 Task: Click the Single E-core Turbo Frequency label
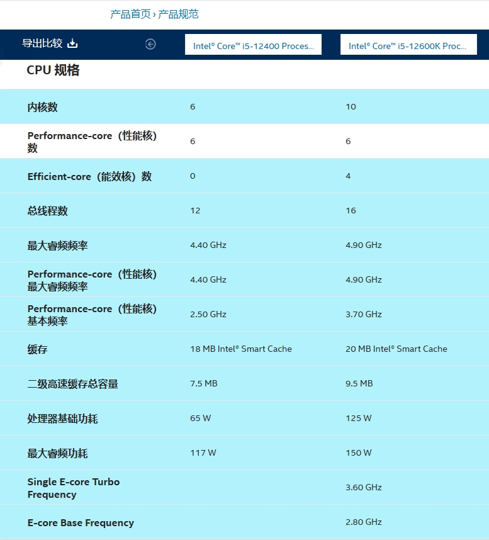(74, 488)
